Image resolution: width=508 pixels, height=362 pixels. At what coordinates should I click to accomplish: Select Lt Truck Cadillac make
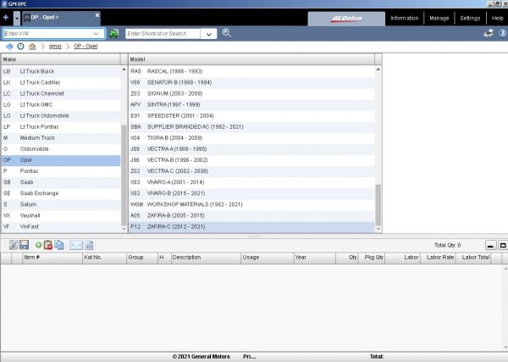point(61,82)
